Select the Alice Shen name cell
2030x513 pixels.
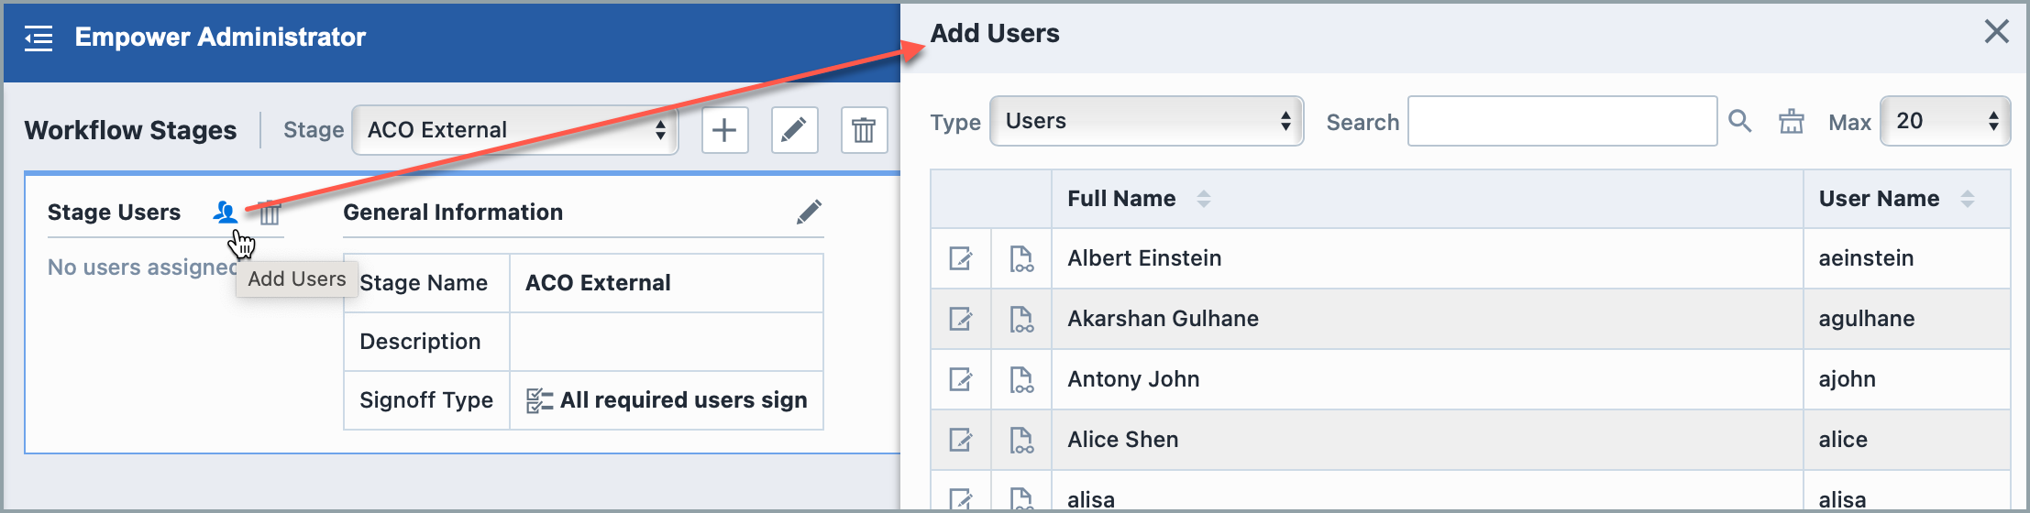tap(1122, 440)
